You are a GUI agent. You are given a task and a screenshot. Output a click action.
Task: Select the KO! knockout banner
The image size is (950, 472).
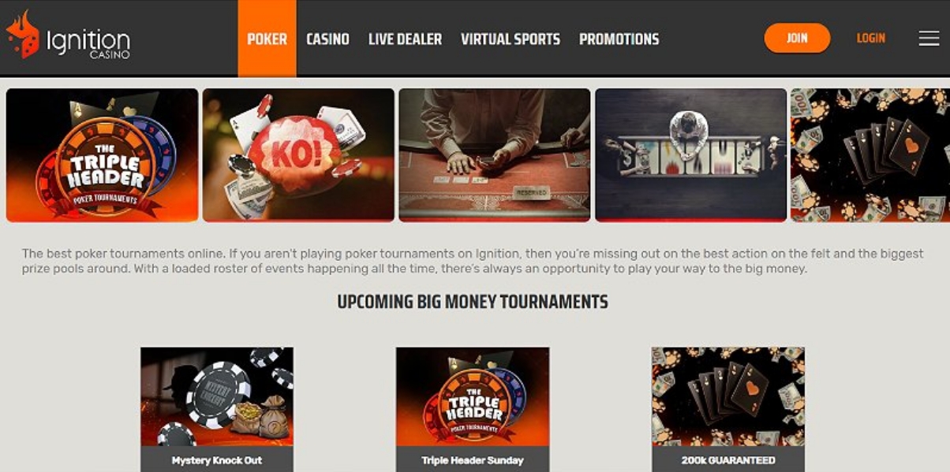(x=298, y=155)
